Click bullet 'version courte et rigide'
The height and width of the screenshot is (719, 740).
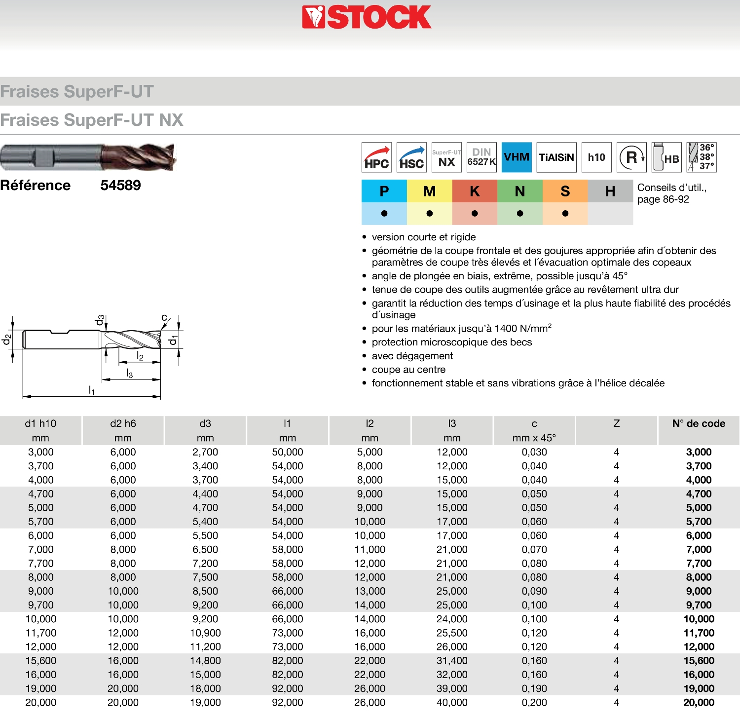coord(424,237)
